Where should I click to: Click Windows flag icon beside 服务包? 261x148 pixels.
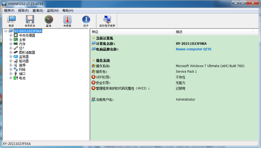93,71
